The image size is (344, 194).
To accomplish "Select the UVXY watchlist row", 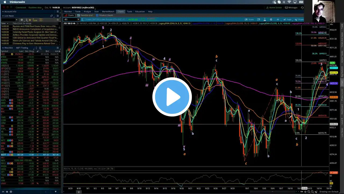I will pos(30,183).
